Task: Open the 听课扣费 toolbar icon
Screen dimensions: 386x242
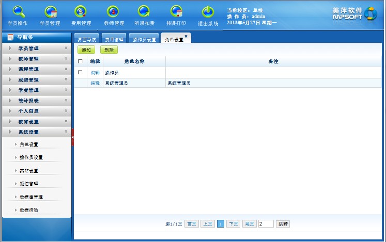Action: [144, 12]
